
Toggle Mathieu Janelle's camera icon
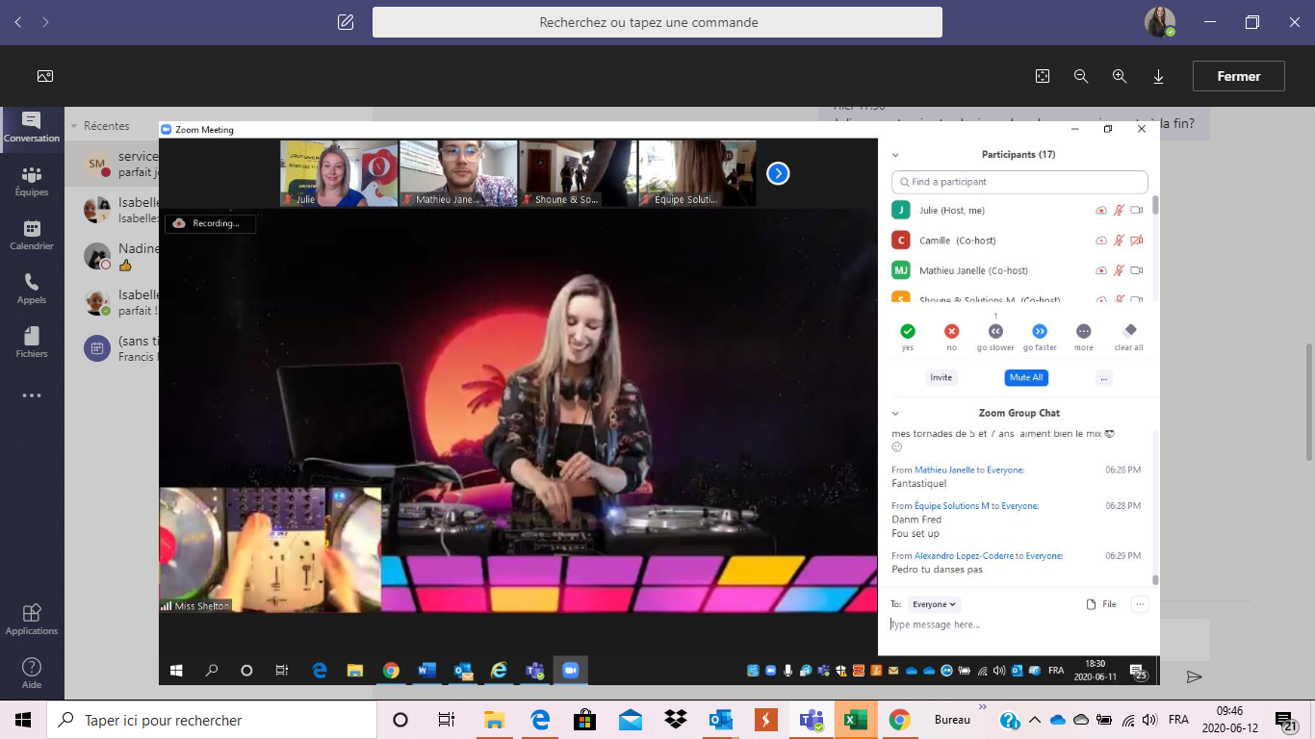tap(1136, 270)
